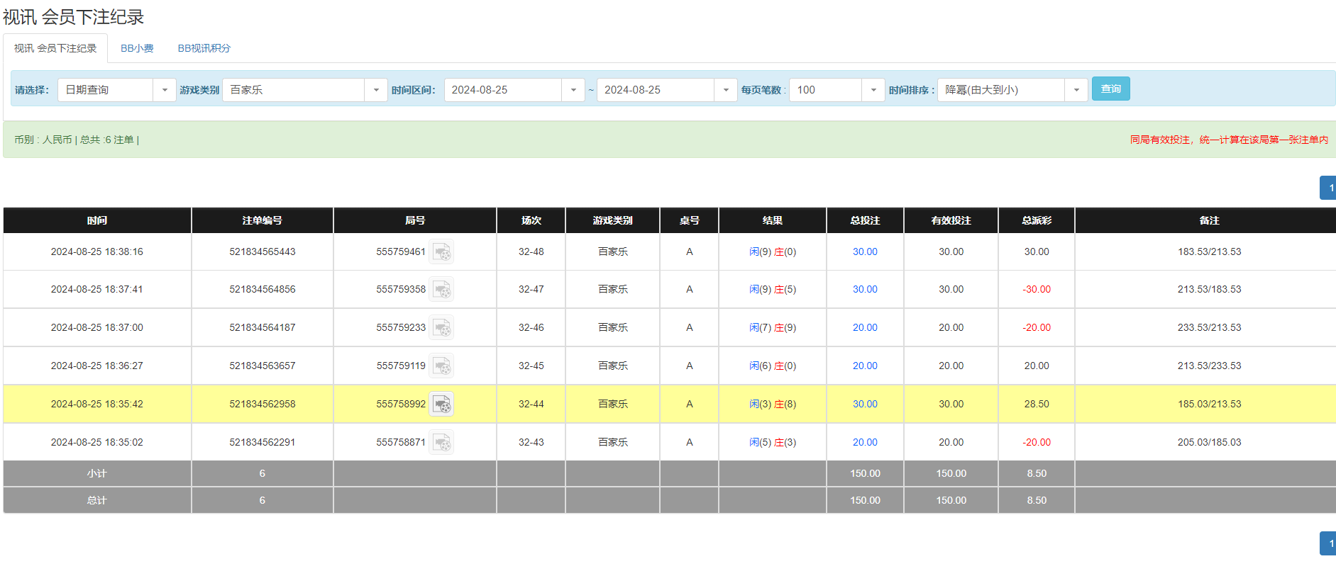This screenshot has height=571, width=1336.
Task: Open the end date picker dropdown arrow
Action: pos(725,90)
